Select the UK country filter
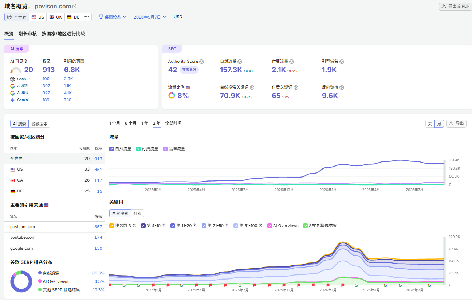Screen dimensions: 472x300 (56, 17)
